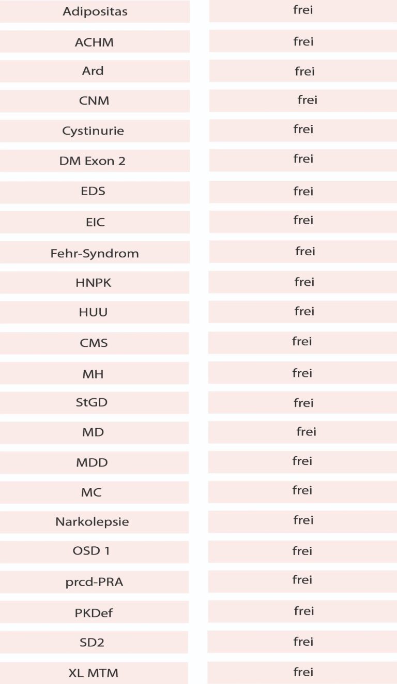This screenshot has height=684, width=397.
Task: Select the Adipositas label cell
Action: click(95, 11)
